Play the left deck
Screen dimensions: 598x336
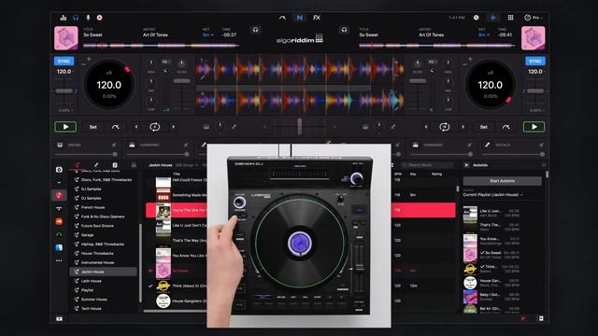pos(65,127)
